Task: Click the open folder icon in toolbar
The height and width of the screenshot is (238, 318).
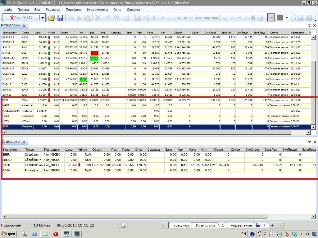Action: [x=52, y=18]
